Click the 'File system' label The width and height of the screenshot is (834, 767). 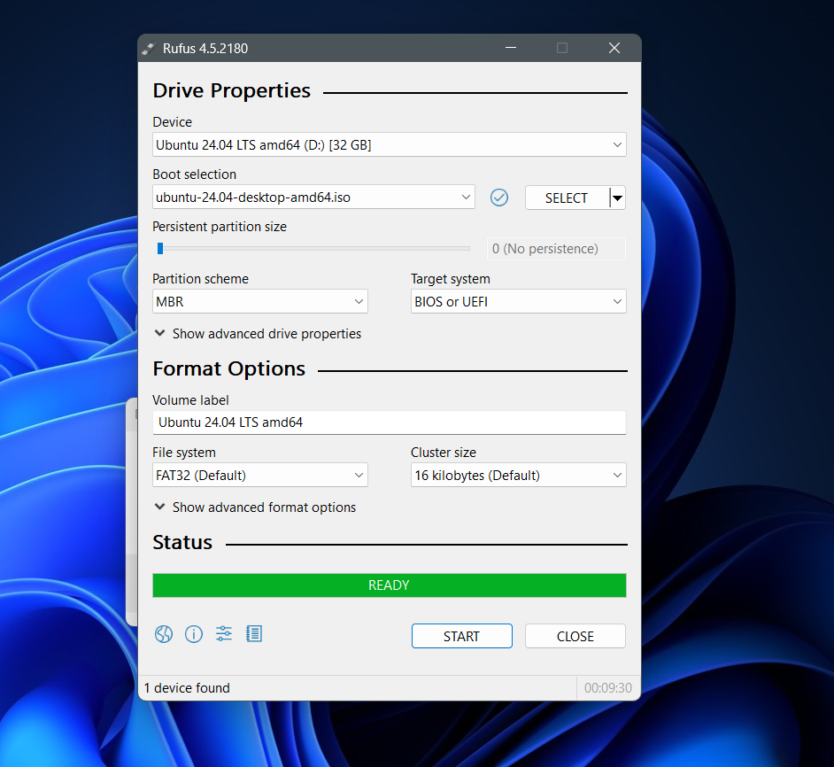tap(184, 453)
